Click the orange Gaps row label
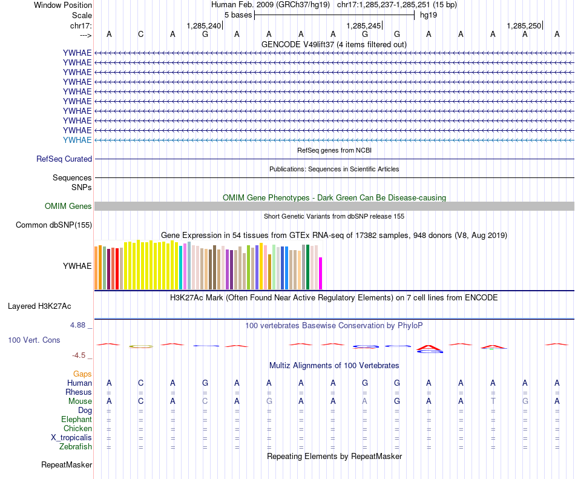 pyautogui.click(x=82, y=374)
